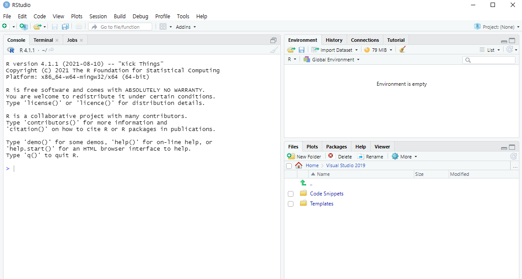
Task: Minimize the Environment pane
Action: [x=504, y=41]
